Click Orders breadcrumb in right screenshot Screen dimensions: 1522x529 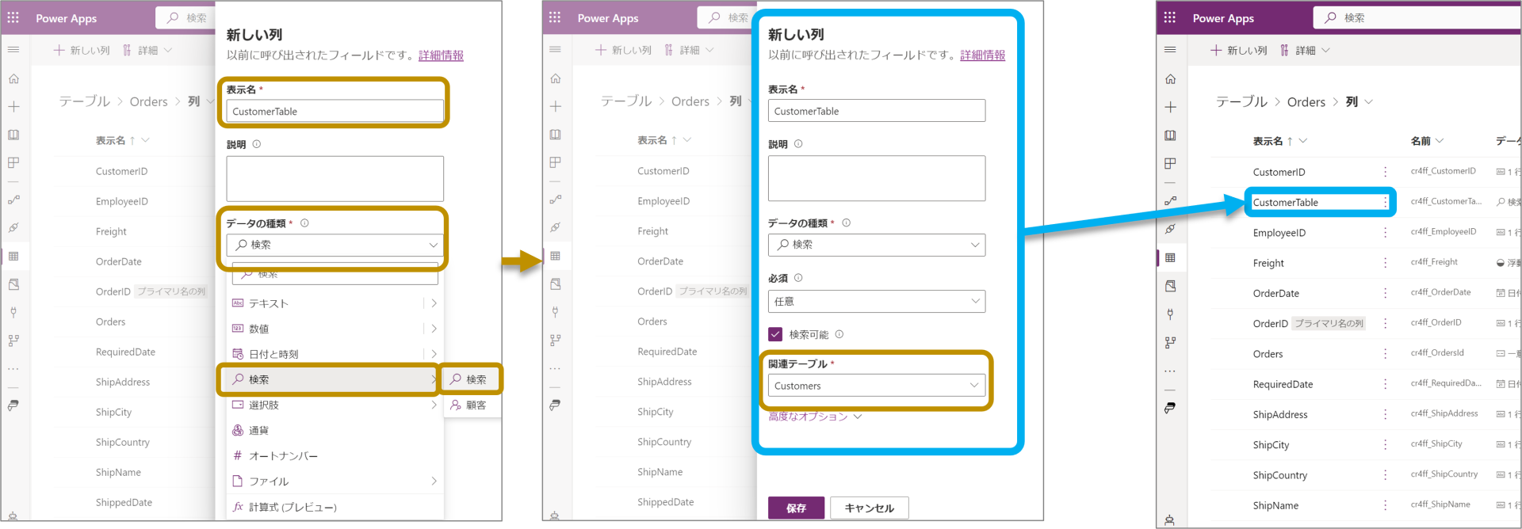1306,102
